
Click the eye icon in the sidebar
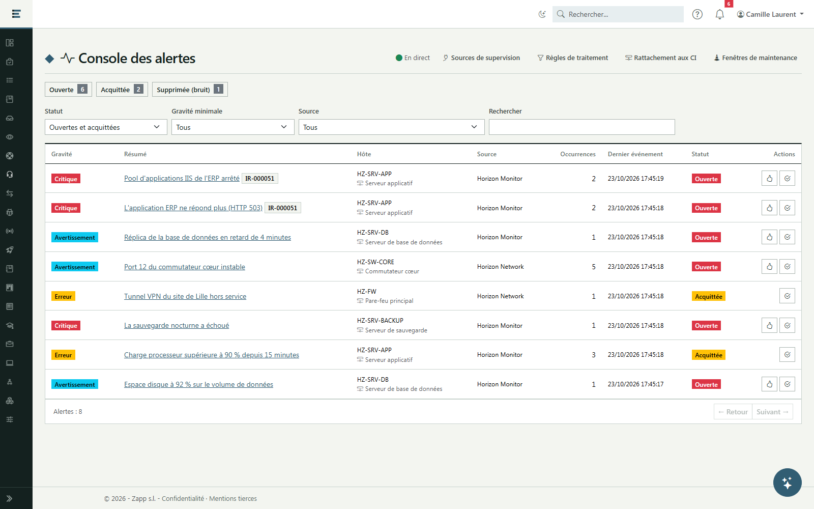pyautogui.click(x=10, y=137)
